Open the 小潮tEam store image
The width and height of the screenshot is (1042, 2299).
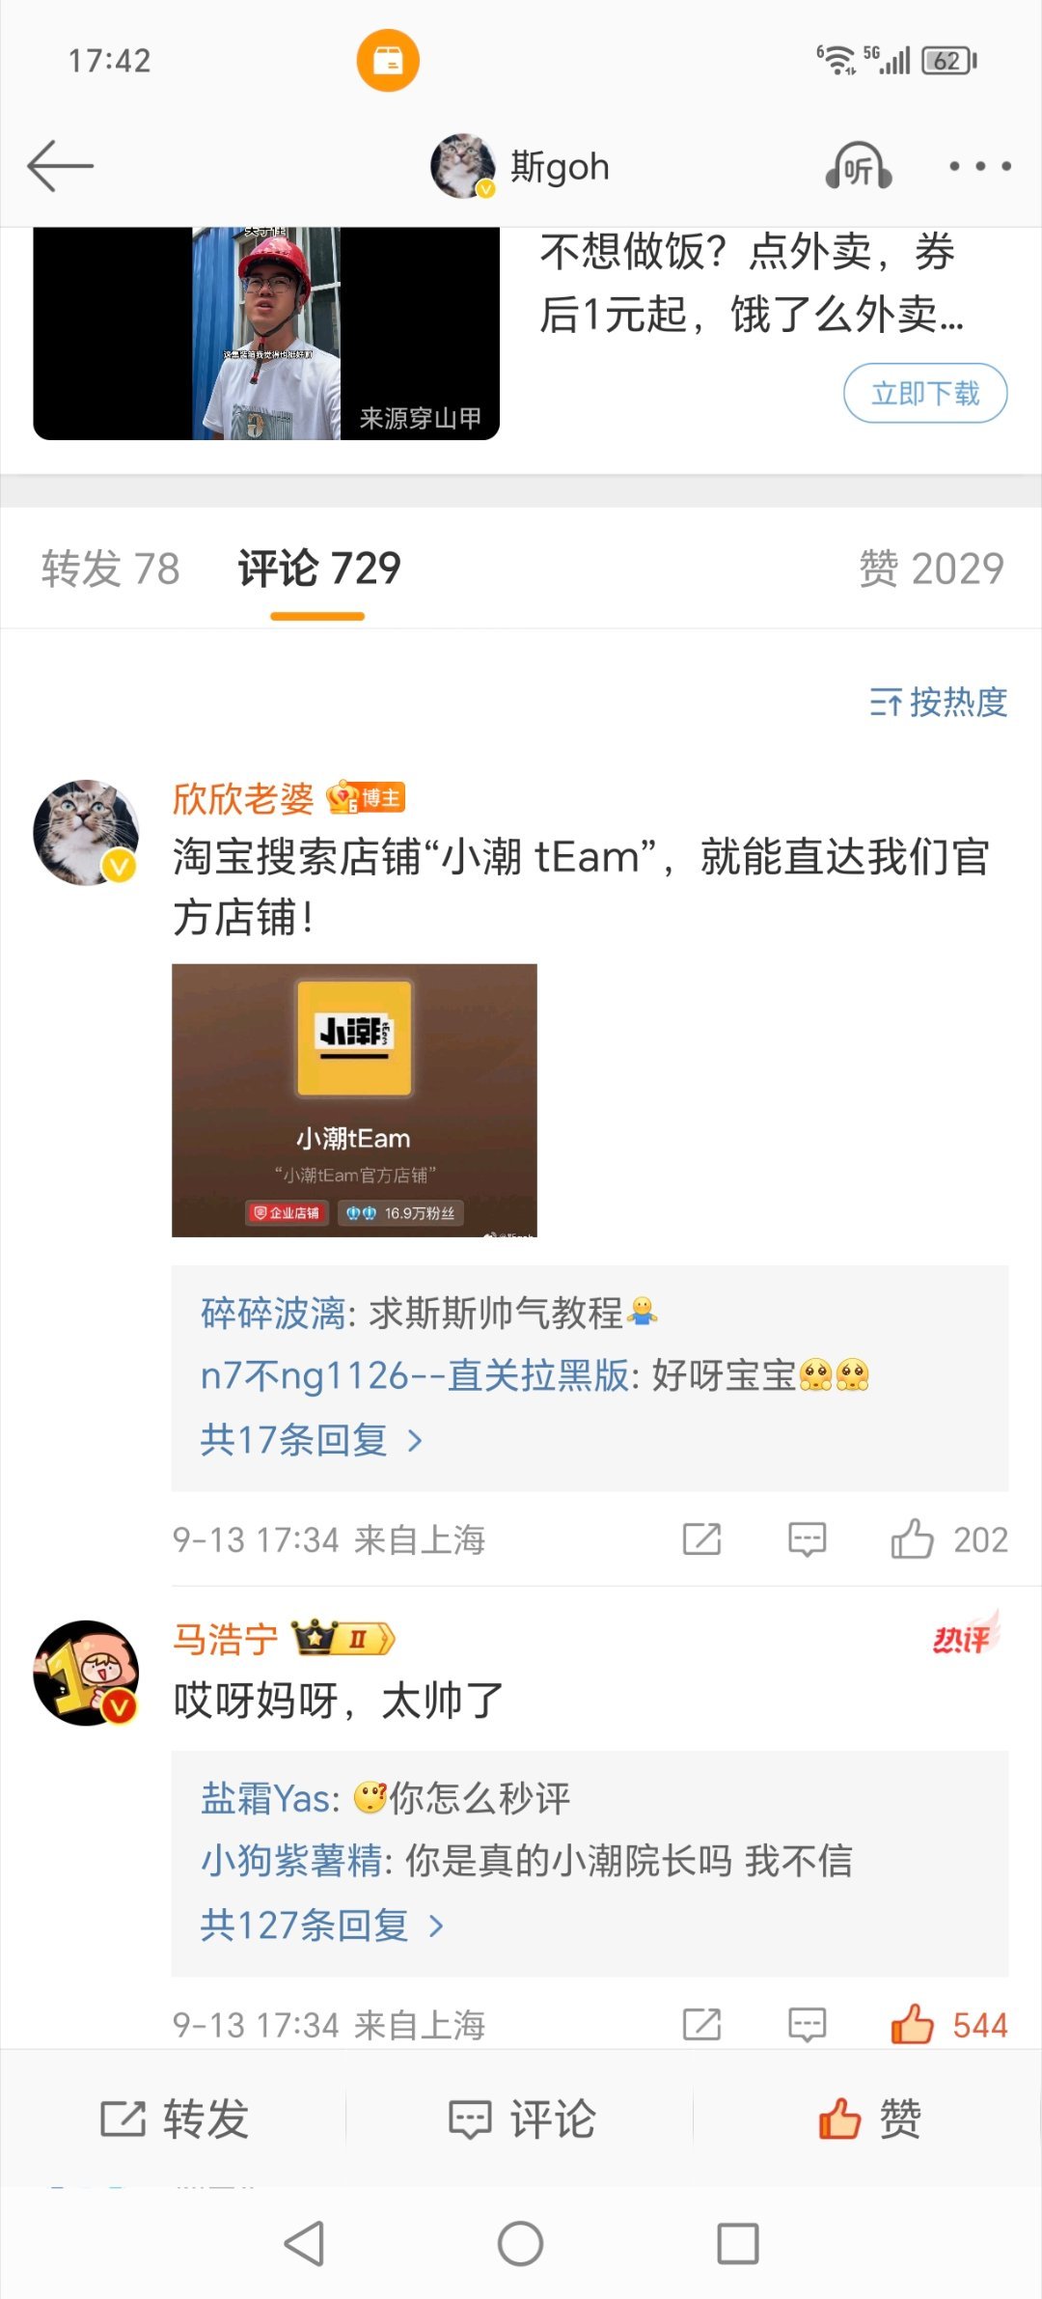tap(354, 1100)
